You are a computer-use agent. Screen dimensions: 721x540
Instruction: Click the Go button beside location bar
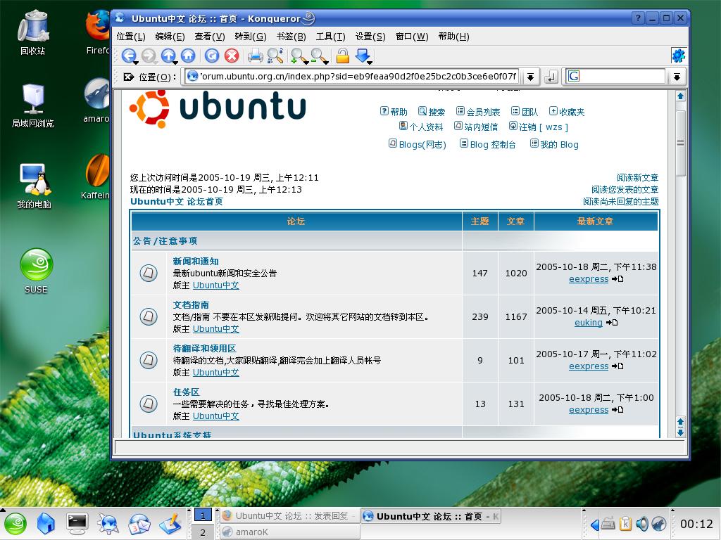[551, 77]
